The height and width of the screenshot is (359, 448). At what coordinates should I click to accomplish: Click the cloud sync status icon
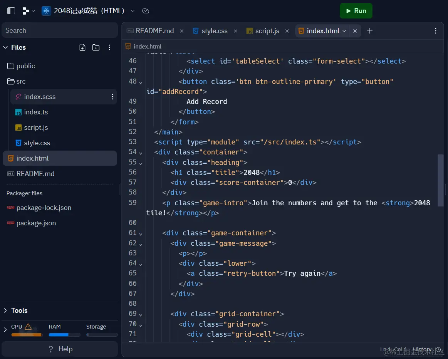(146, 11)
